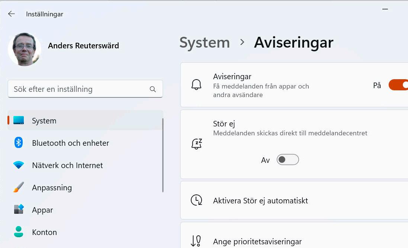Enable the Stör ej toggle

[287, 160]
